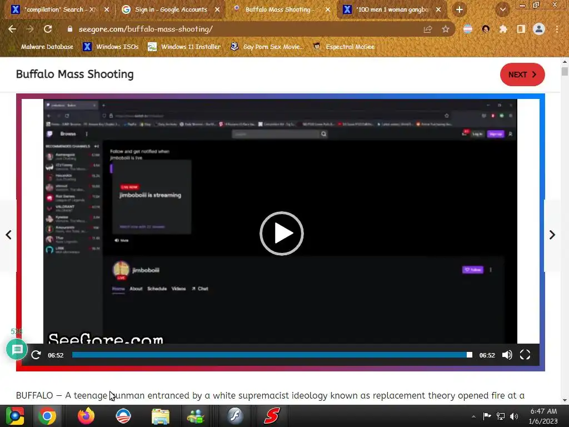
Task: Replay the video using the replay icon
Action: [36, 355]
